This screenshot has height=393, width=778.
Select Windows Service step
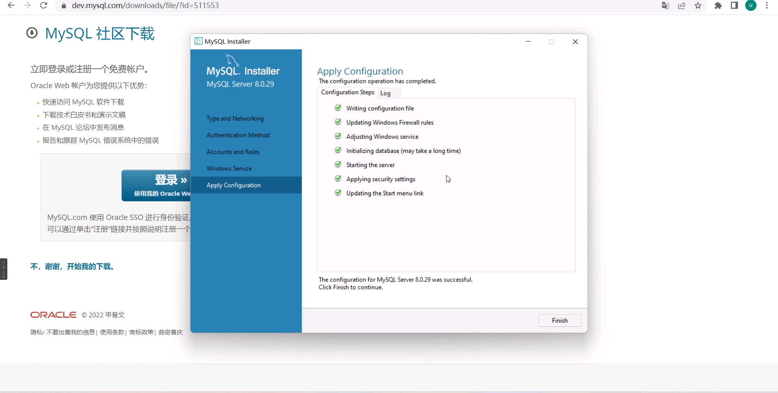click(x=229, y=168)
